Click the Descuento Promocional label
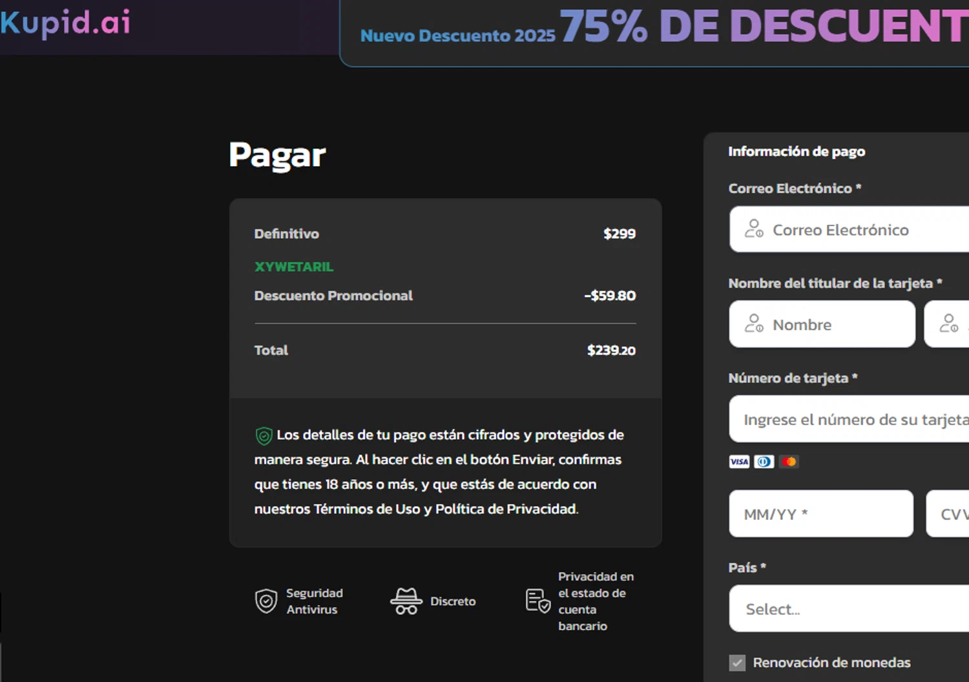969x682 pixels. pyautogui.click(x=333, y=296)
